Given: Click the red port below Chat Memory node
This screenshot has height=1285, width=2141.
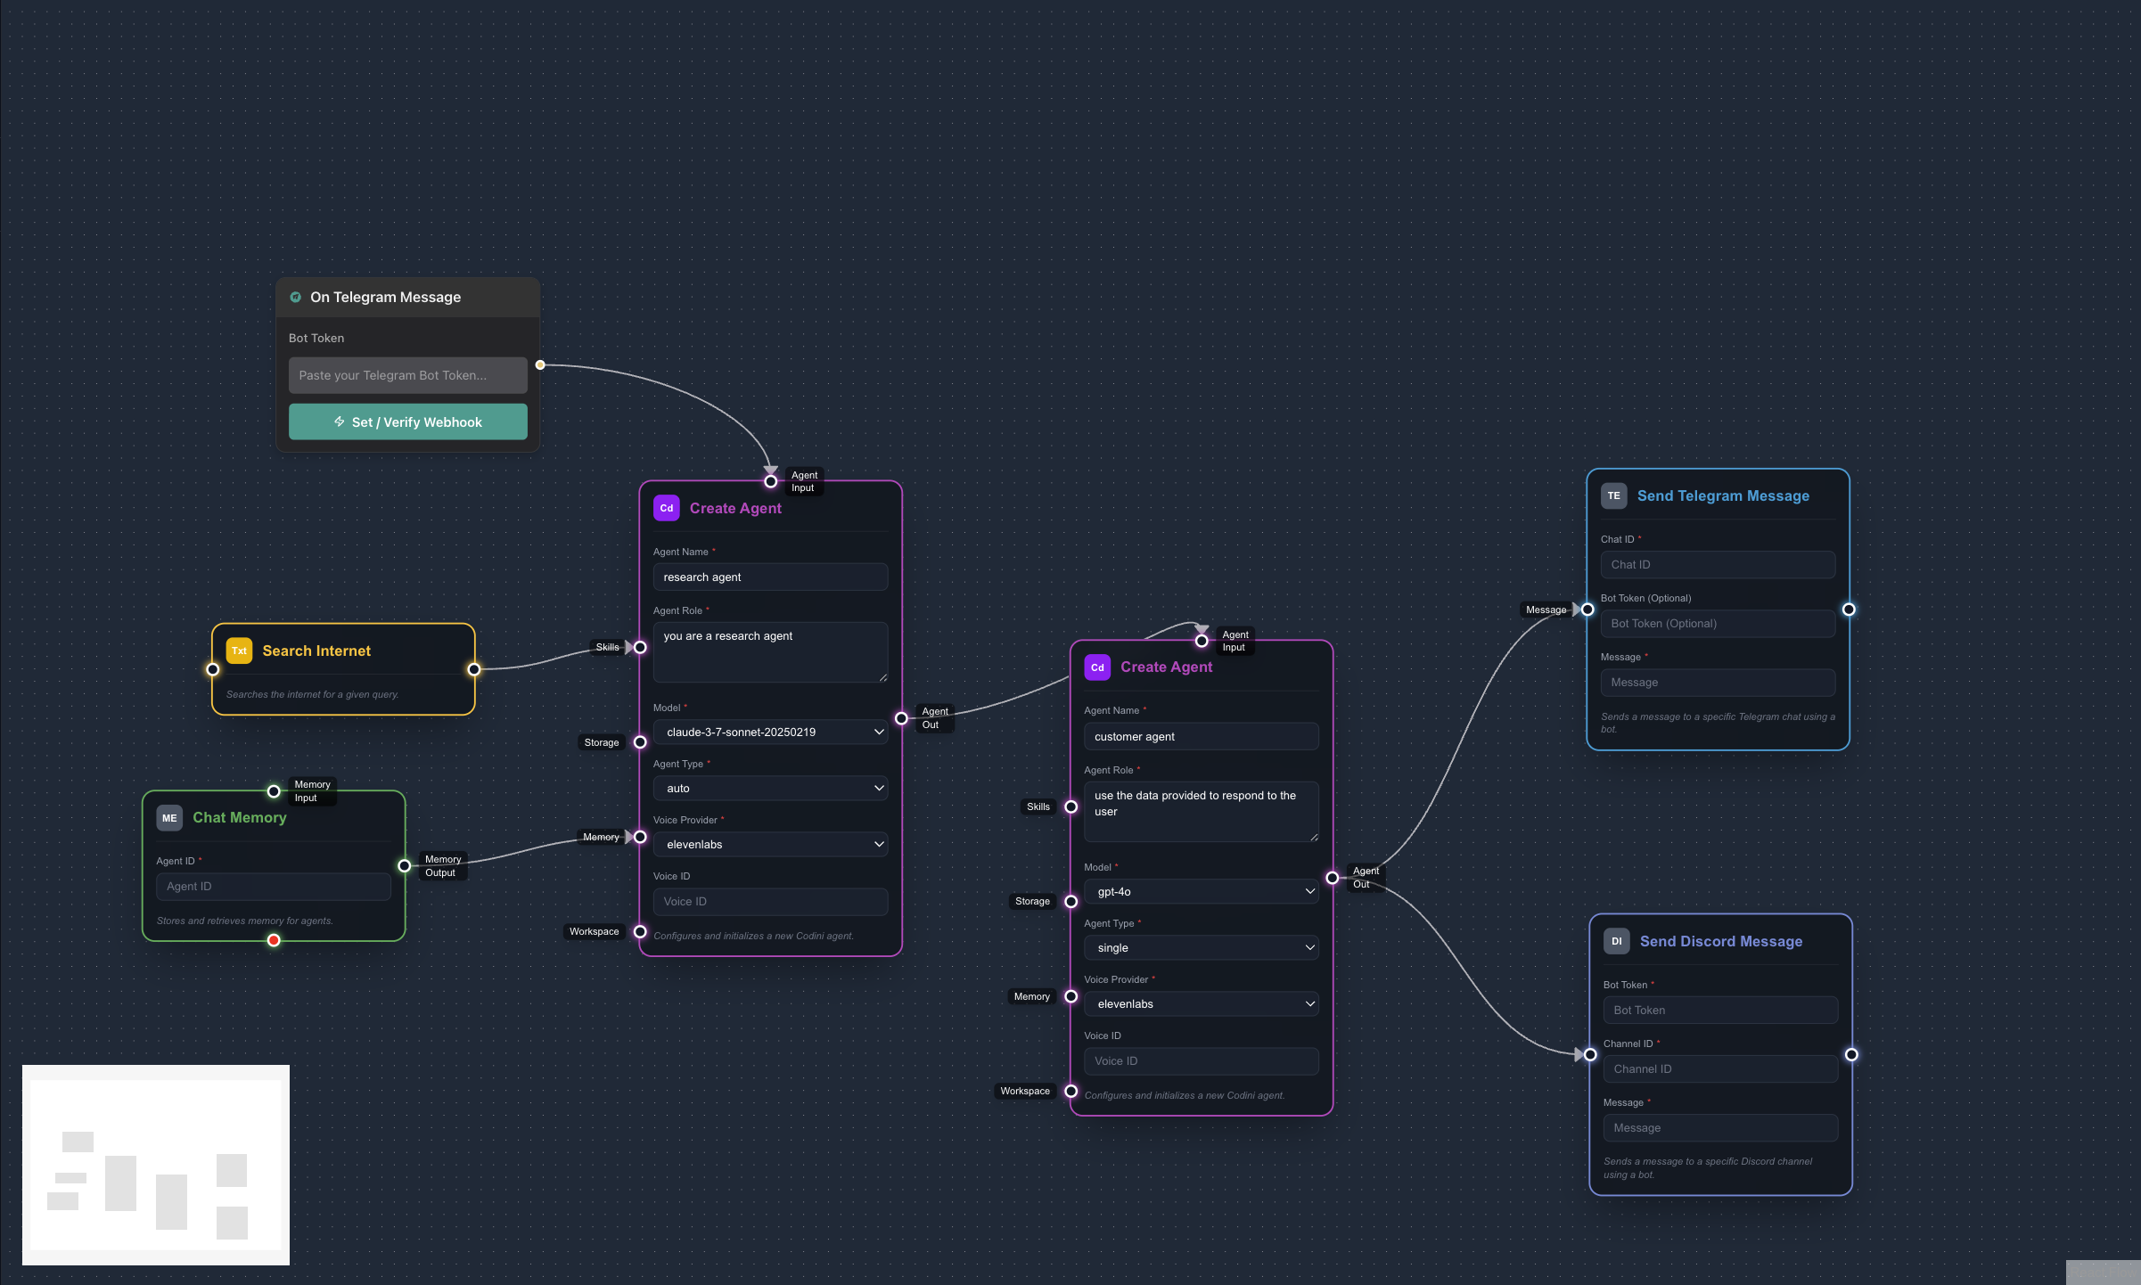Looking at the screenshot, I should 274,940.
